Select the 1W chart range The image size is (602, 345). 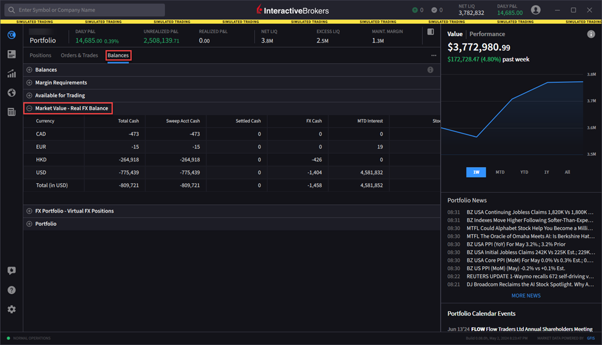pos(476,172)
